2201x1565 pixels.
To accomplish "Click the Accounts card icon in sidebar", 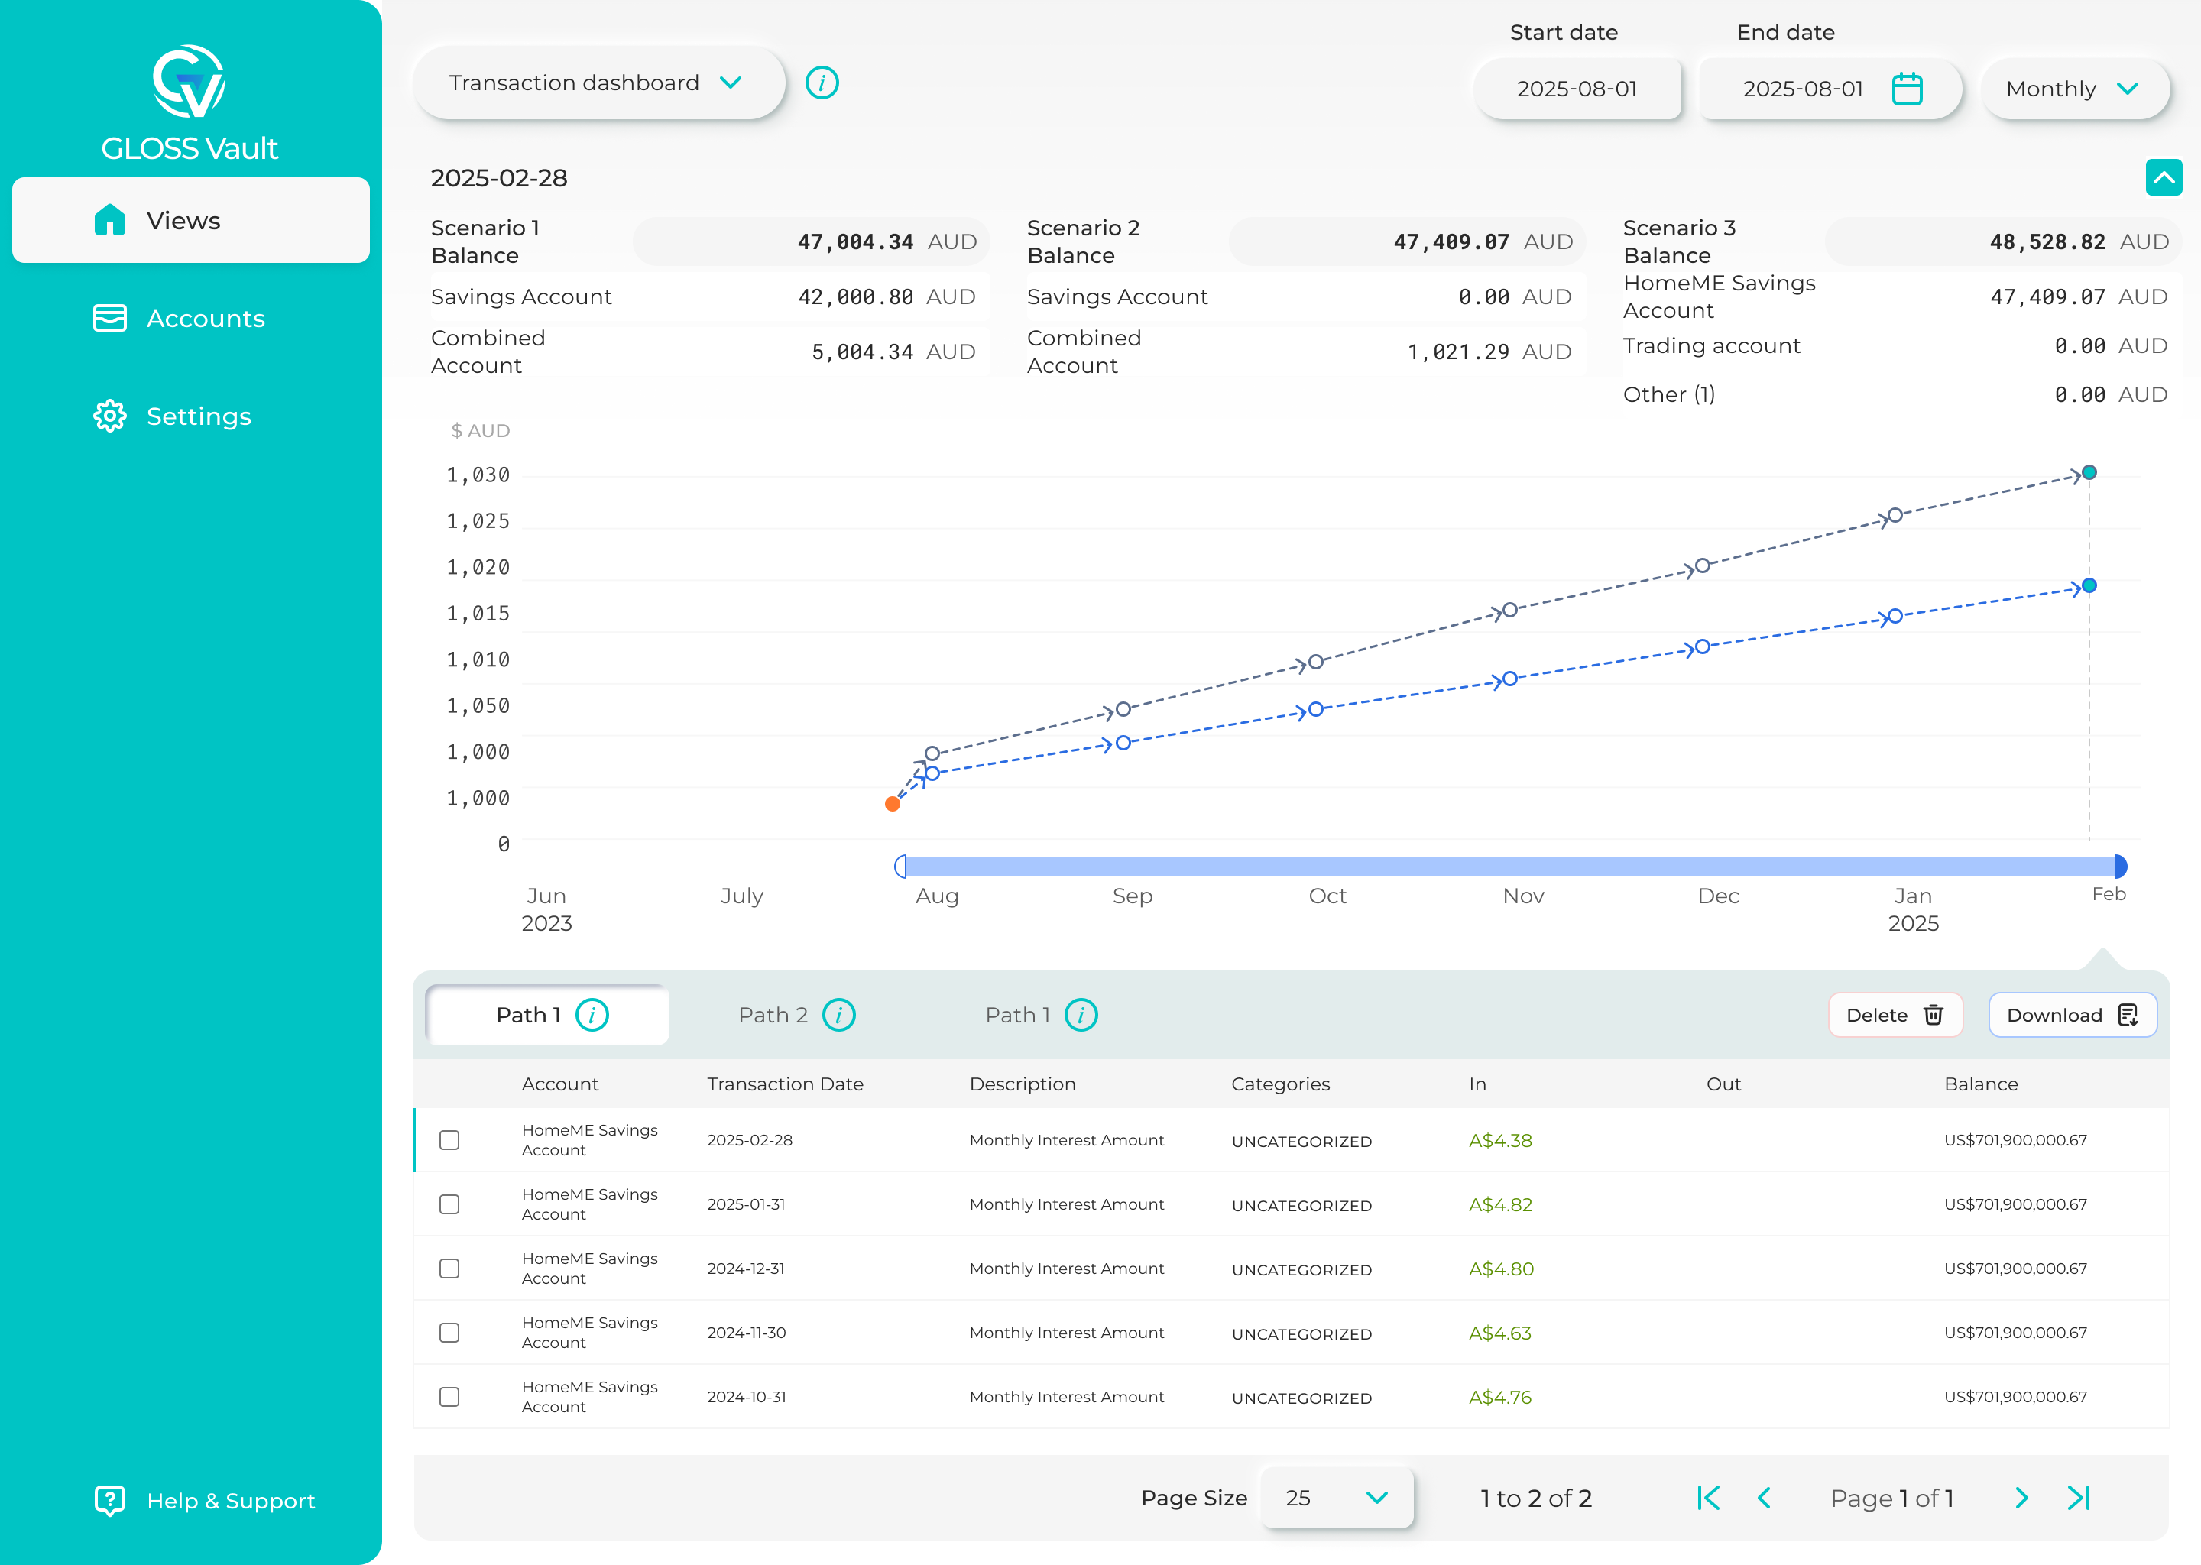I will pyautogui.click(x=110, y=318).
